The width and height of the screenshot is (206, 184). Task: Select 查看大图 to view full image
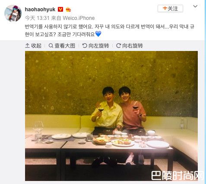click(62, 46)
